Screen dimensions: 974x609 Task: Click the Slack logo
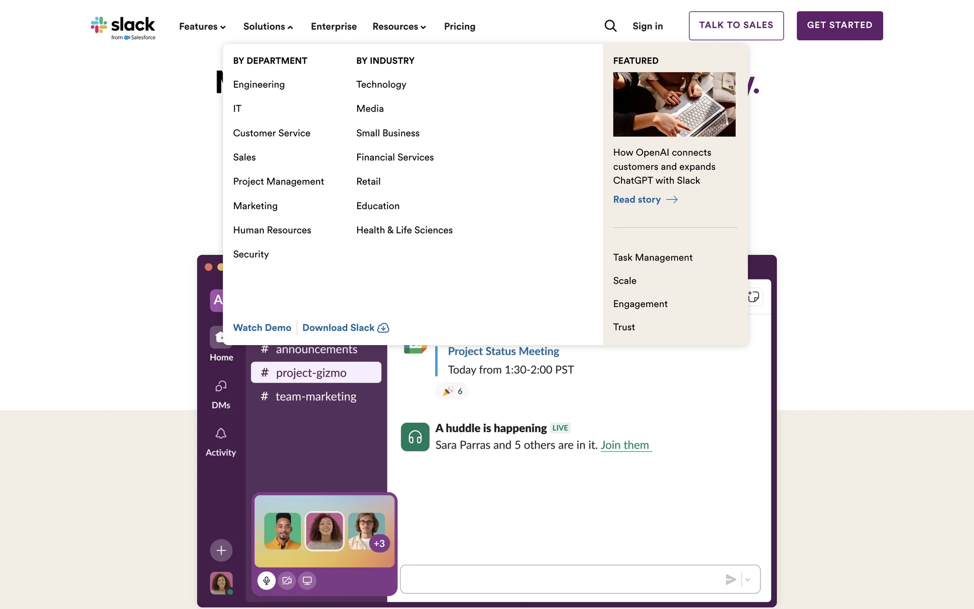[123, 27]
